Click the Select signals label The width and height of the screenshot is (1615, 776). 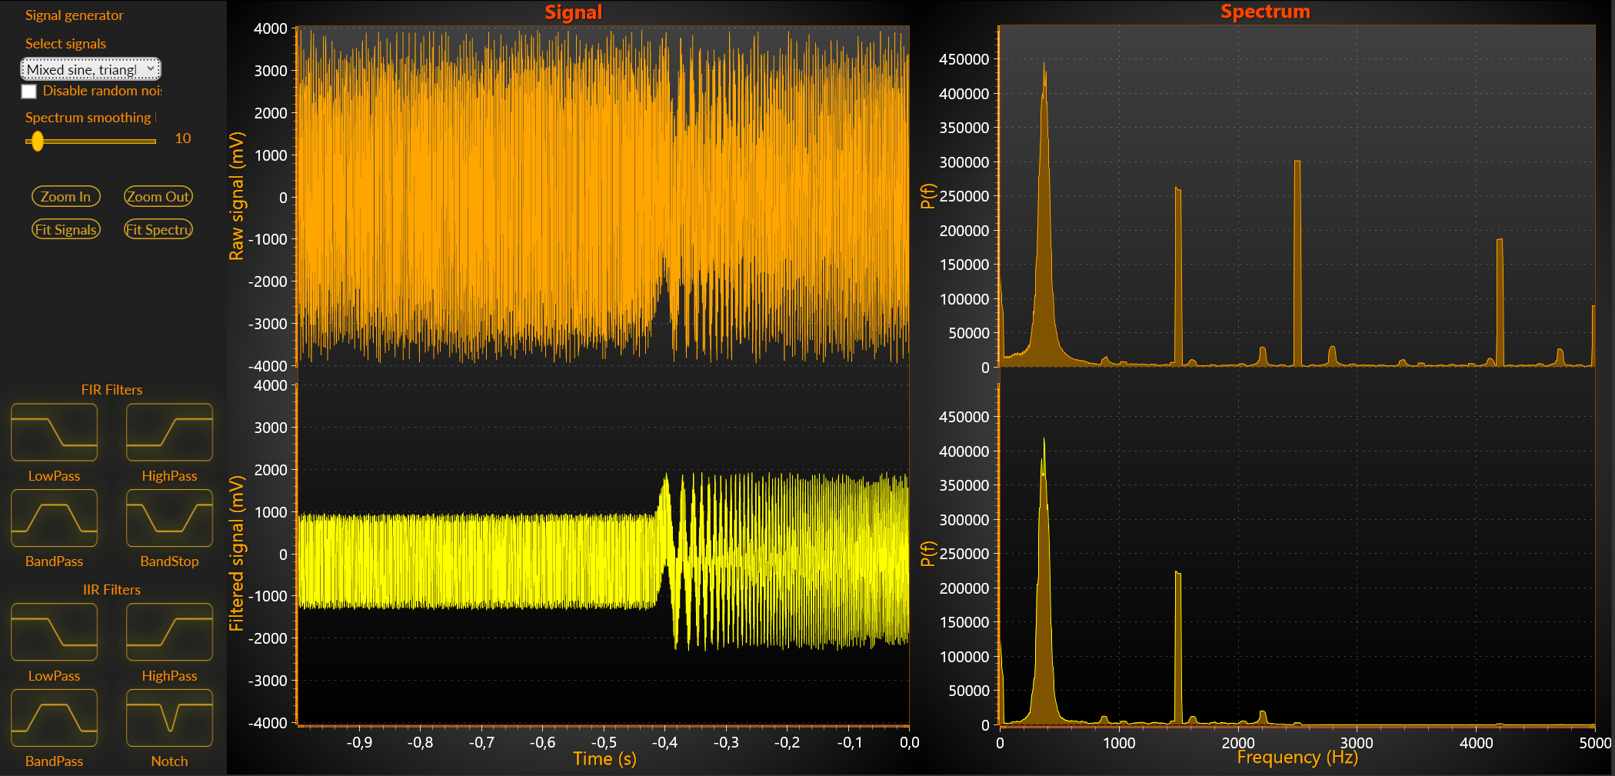click(x=65, y=44)
